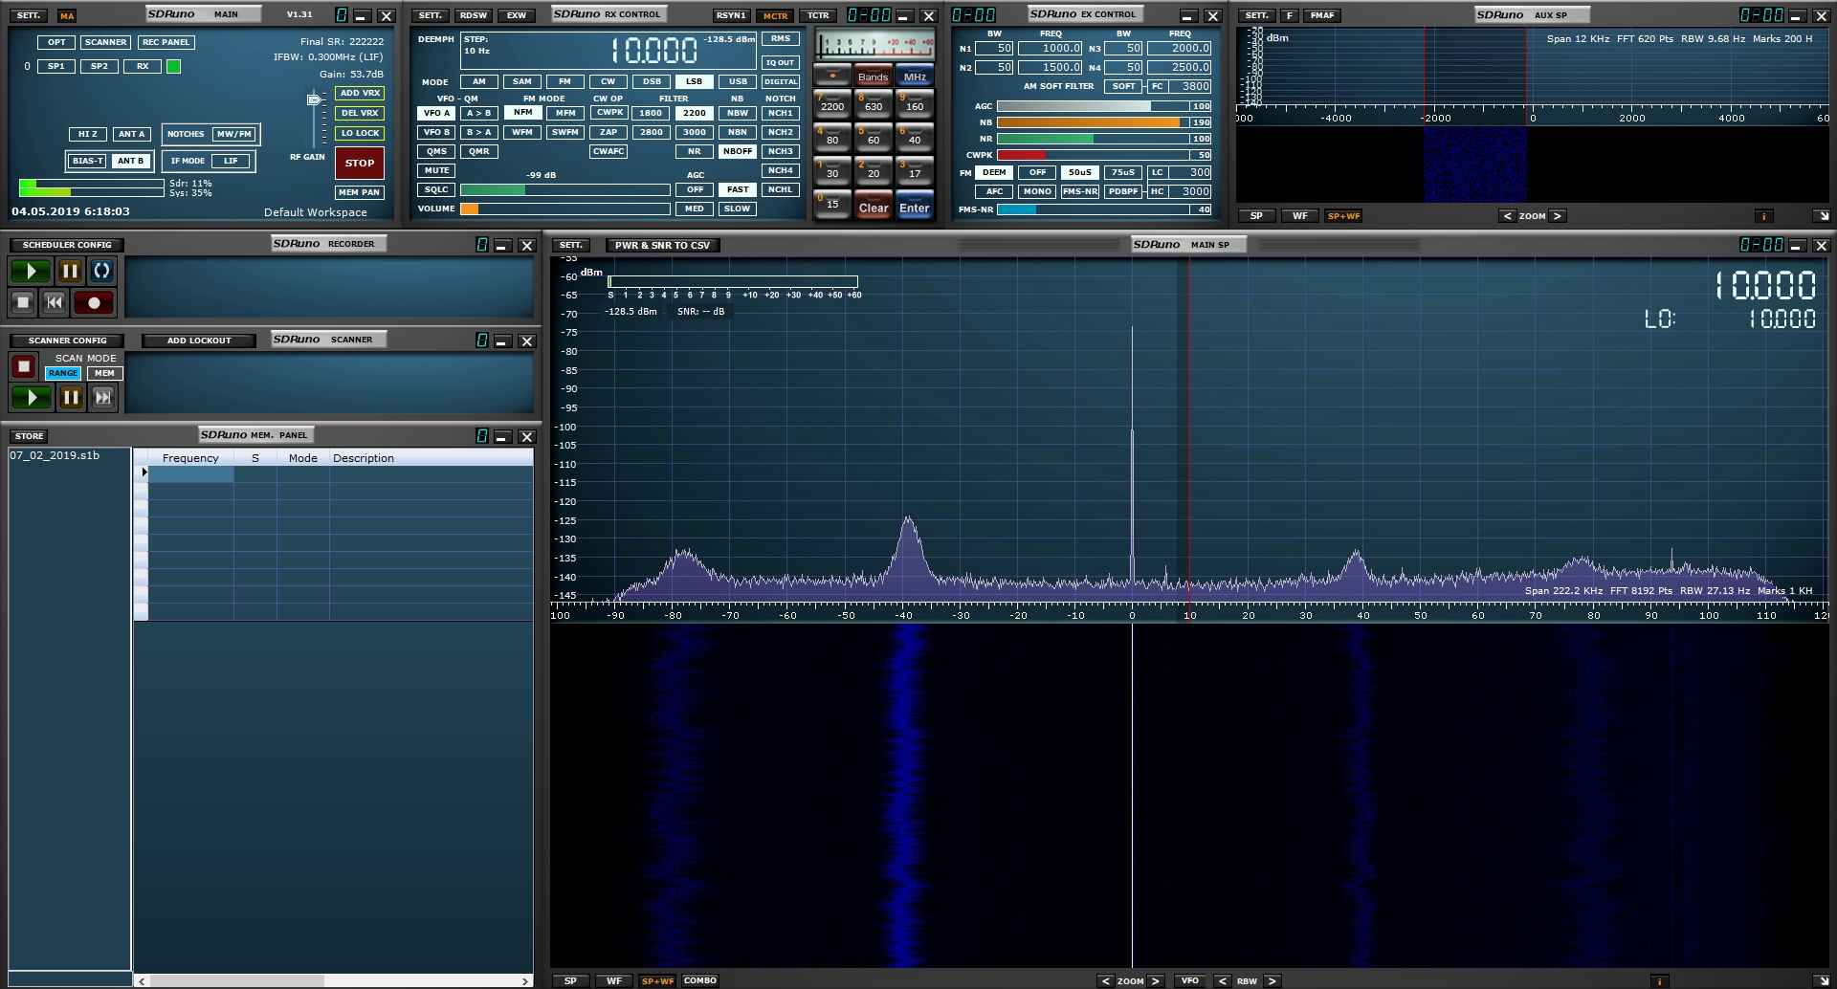Stop the Recorder playback
1837x989 pixels.
coord(23,302)
